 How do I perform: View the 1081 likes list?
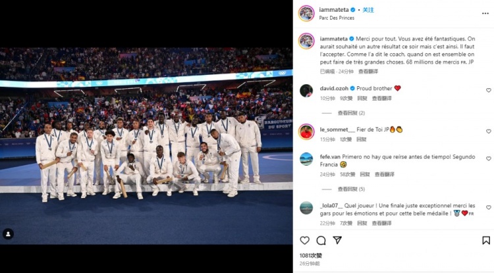[x=311, y=256]
